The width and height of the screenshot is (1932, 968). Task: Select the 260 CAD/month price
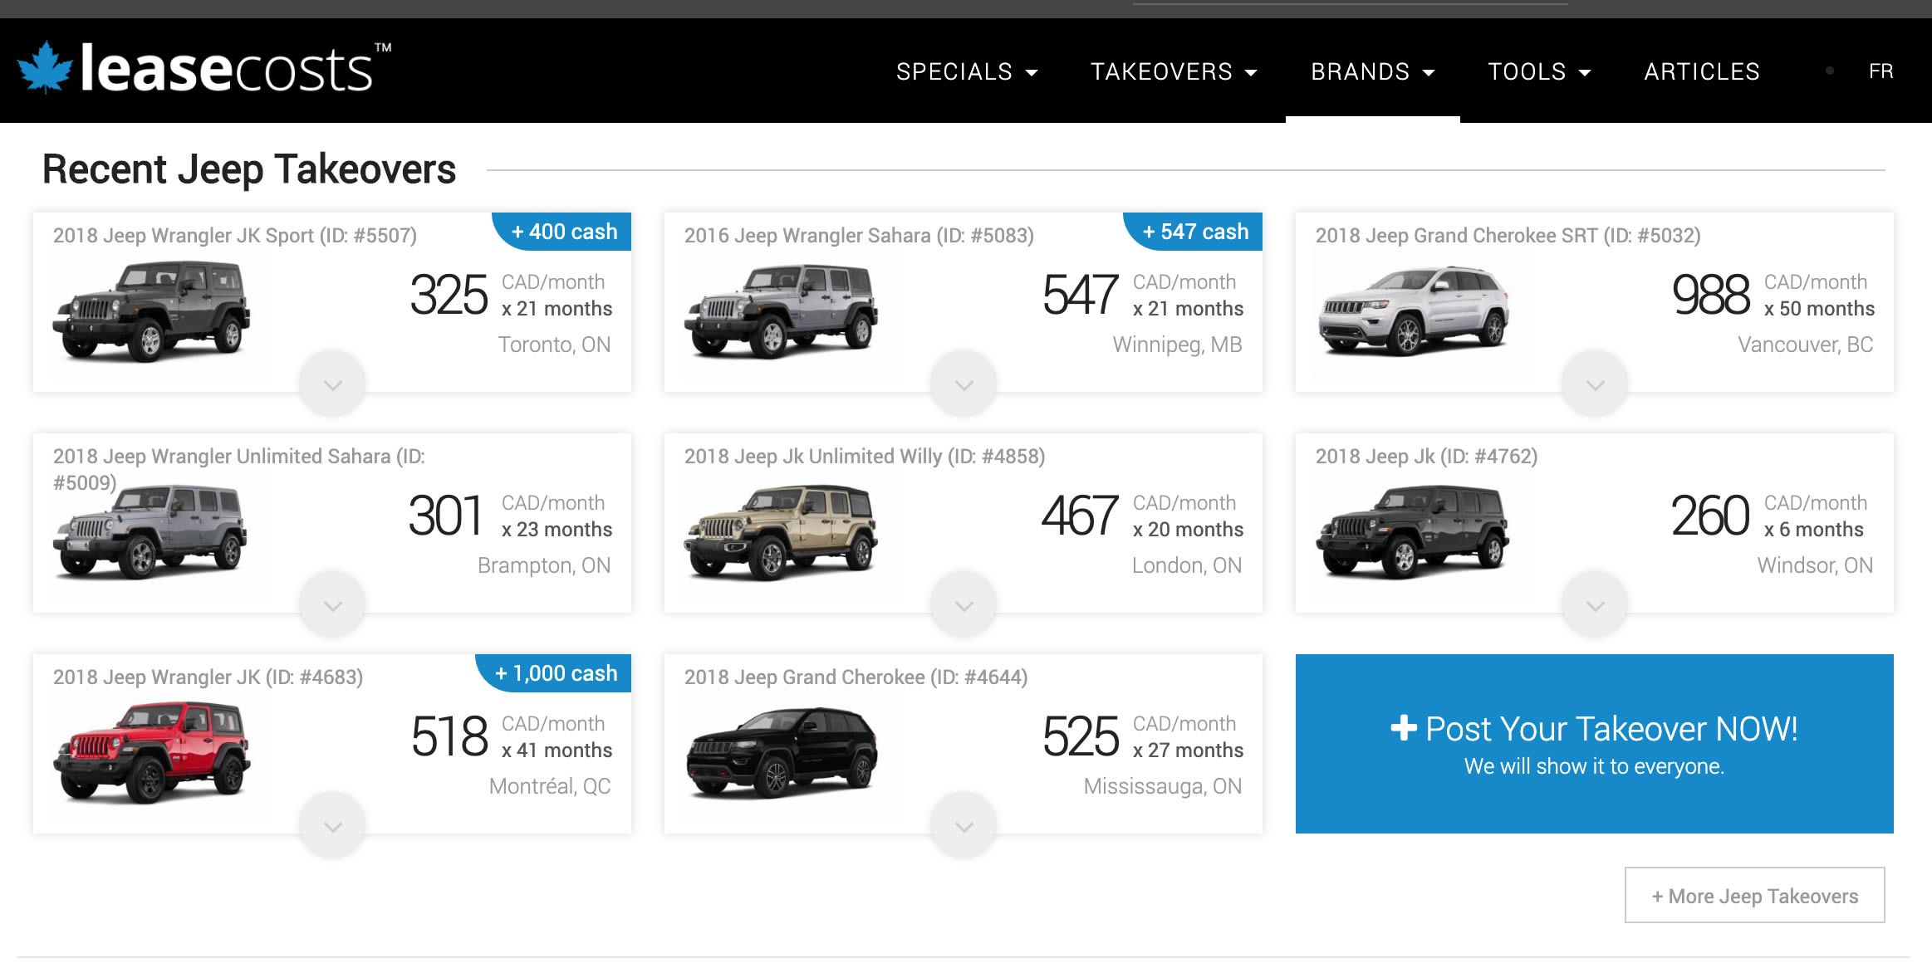pyautogui.click(x=1710, y=516)
